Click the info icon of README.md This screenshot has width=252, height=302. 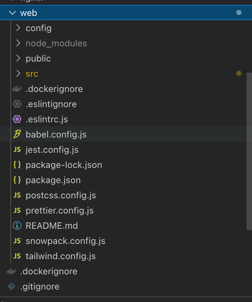(x=17, y=226)
